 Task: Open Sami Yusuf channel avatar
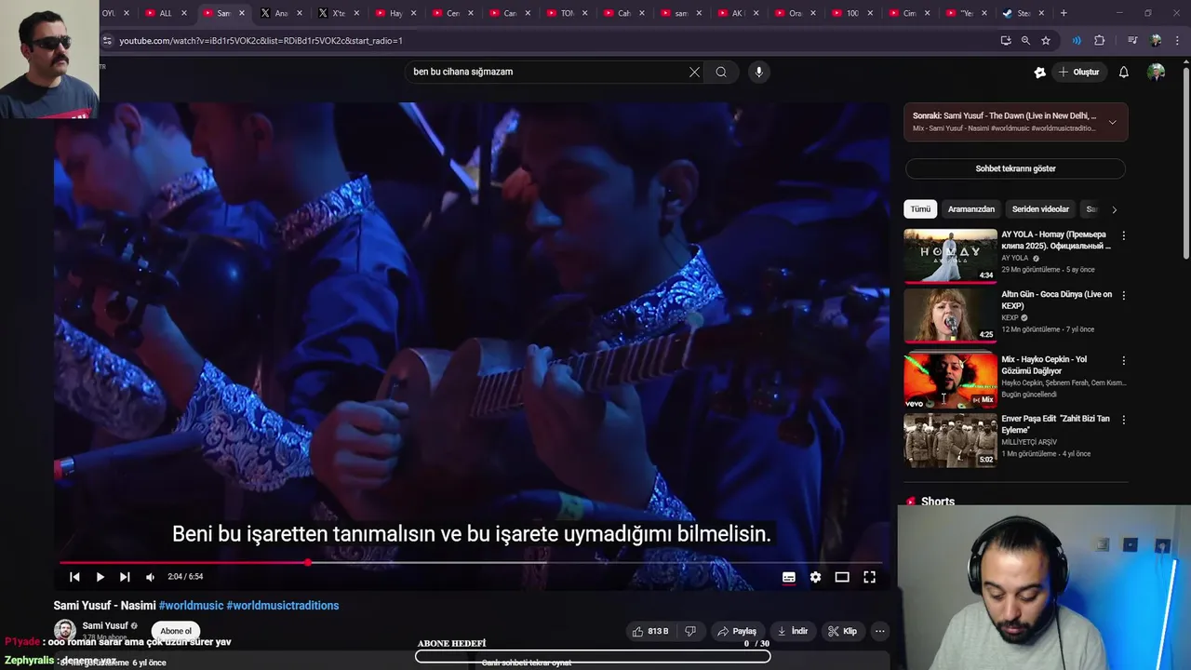tap(64, 630)
